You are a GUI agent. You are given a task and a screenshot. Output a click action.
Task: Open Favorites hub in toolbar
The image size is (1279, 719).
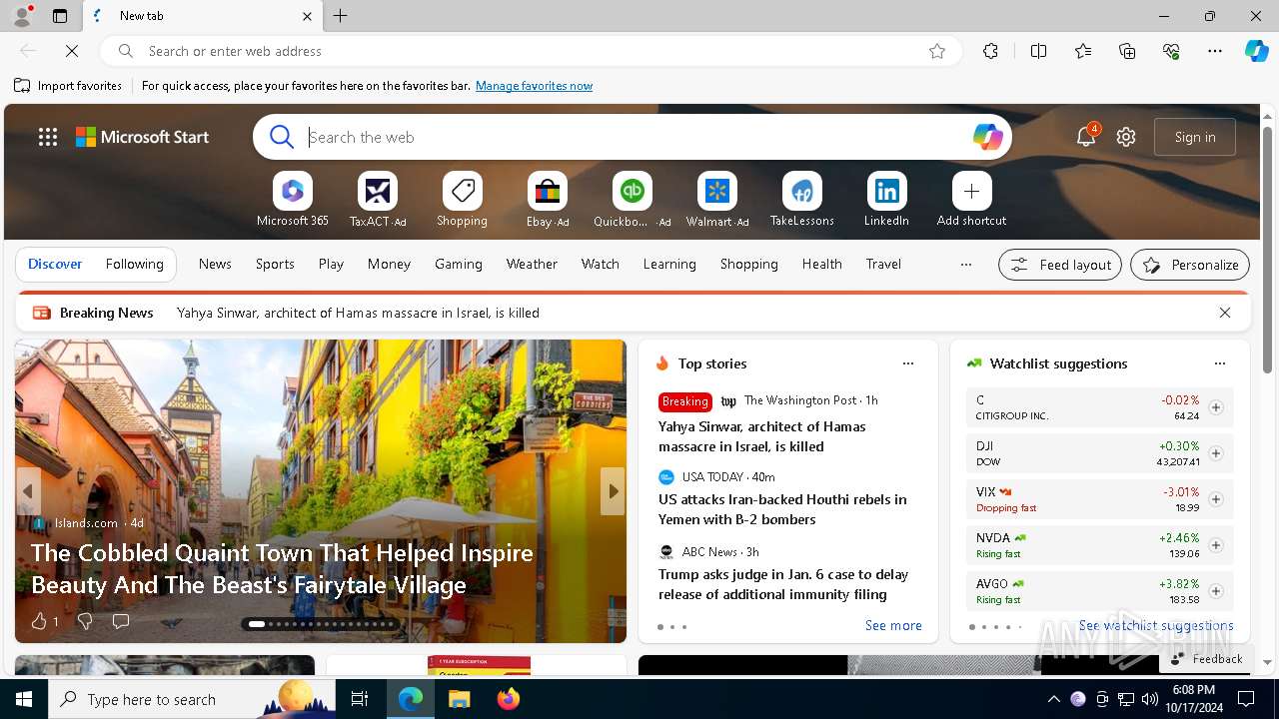1083,51
